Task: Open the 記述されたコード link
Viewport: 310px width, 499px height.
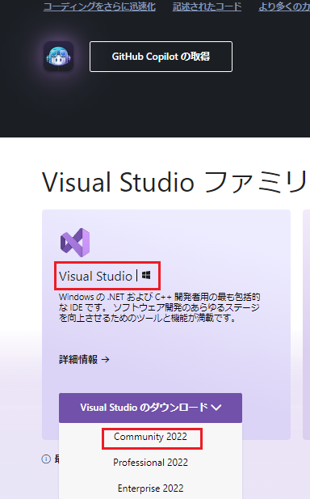Action: [x=207, y=6]
